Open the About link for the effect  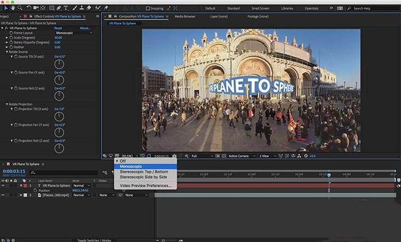[x=85, y=28]
